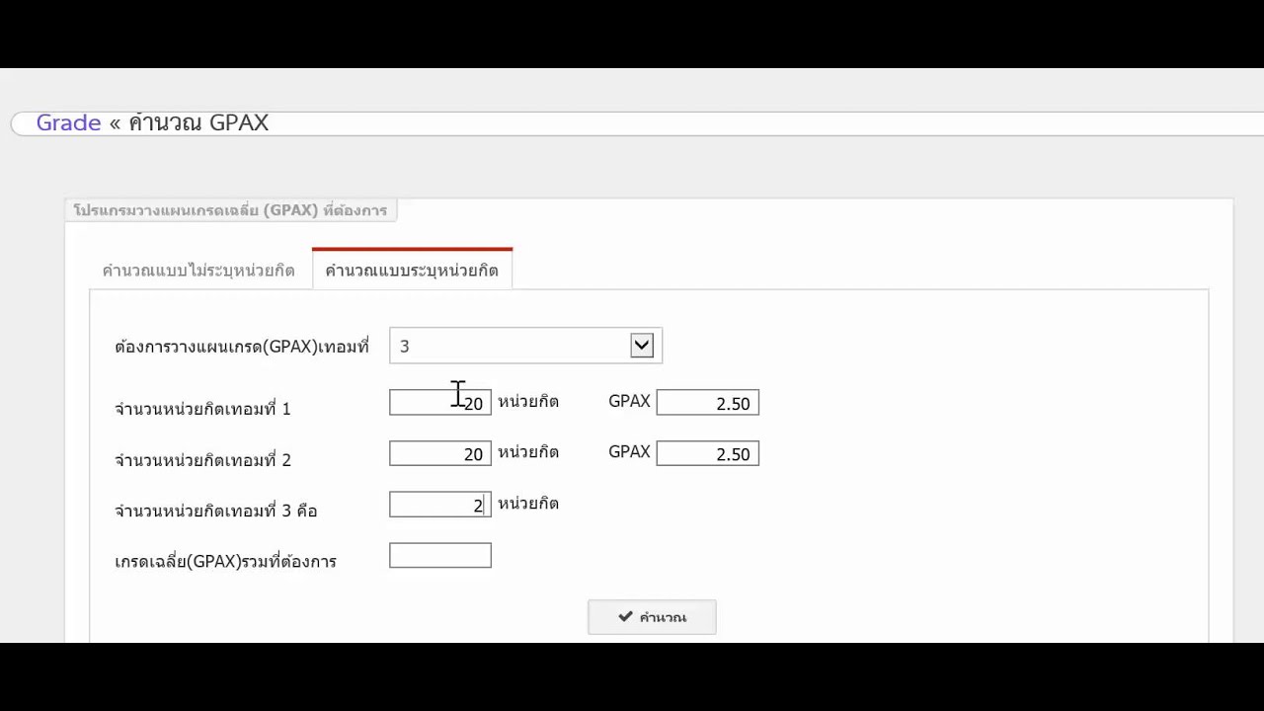
Task: Click the dropdown arrow beside value 3
Action: click(x=642, y=345)
